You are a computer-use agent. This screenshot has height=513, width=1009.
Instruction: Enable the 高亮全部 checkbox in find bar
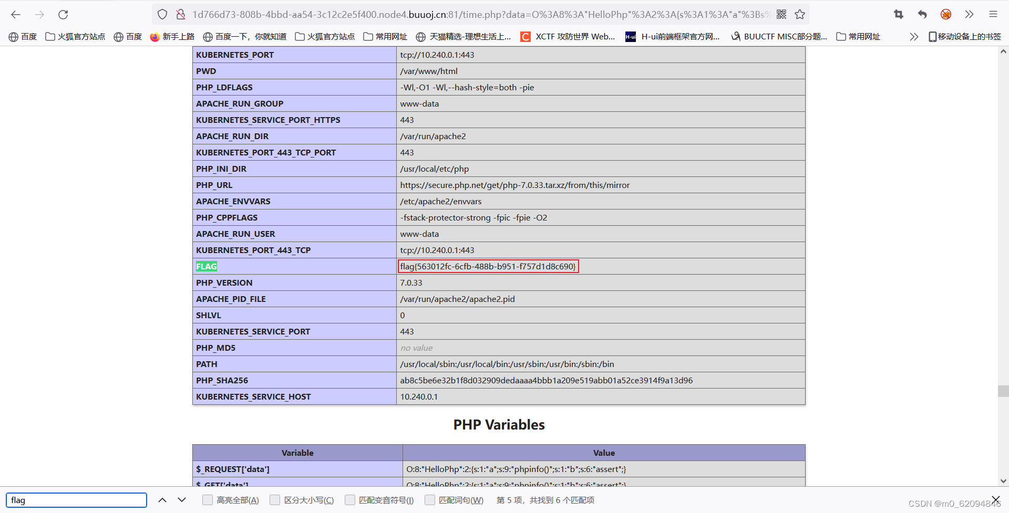[x=207, y=500]
